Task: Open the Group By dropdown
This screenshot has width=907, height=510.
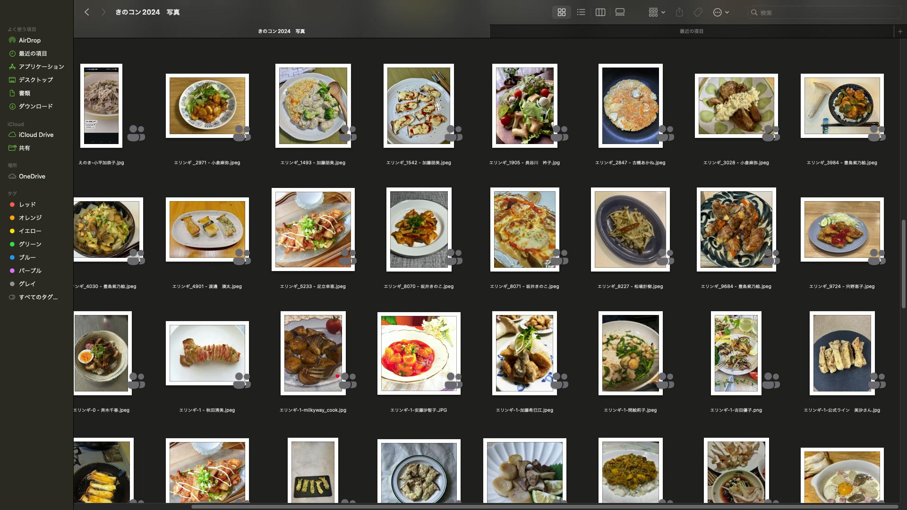Action: click(x=657, y=12)
